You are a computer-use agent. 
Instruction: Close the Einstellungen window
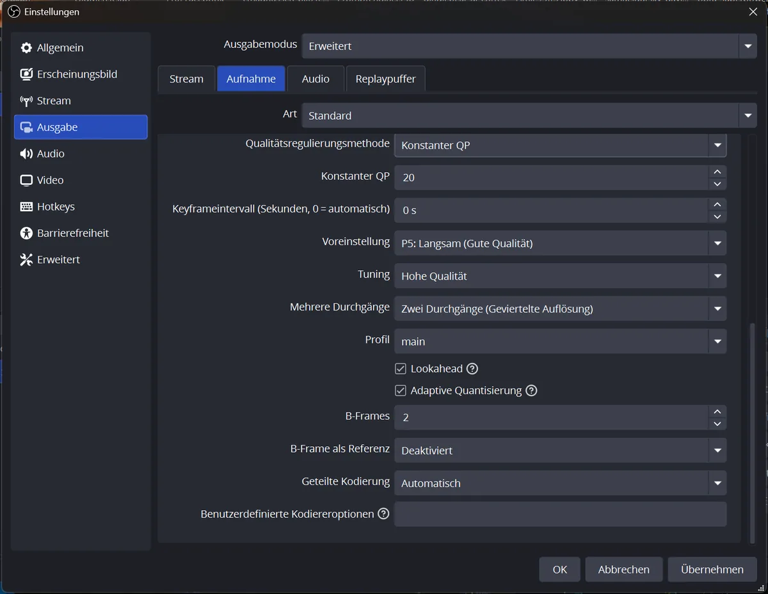coord(753,12)
